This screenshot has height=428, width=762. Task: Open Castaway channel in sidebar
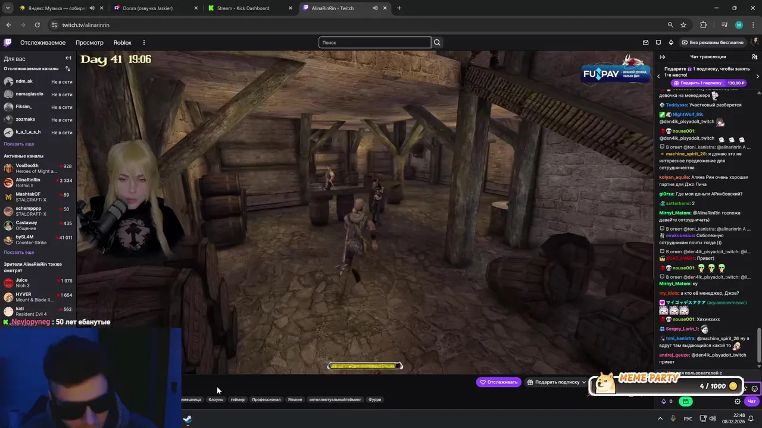coord(38,225)
